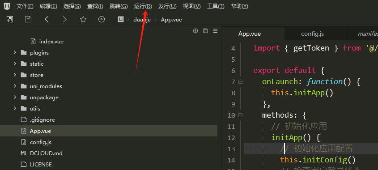The image size is (378, 170).
Task: Click the App.vue breadcrumb
Action: coord(171,20)
